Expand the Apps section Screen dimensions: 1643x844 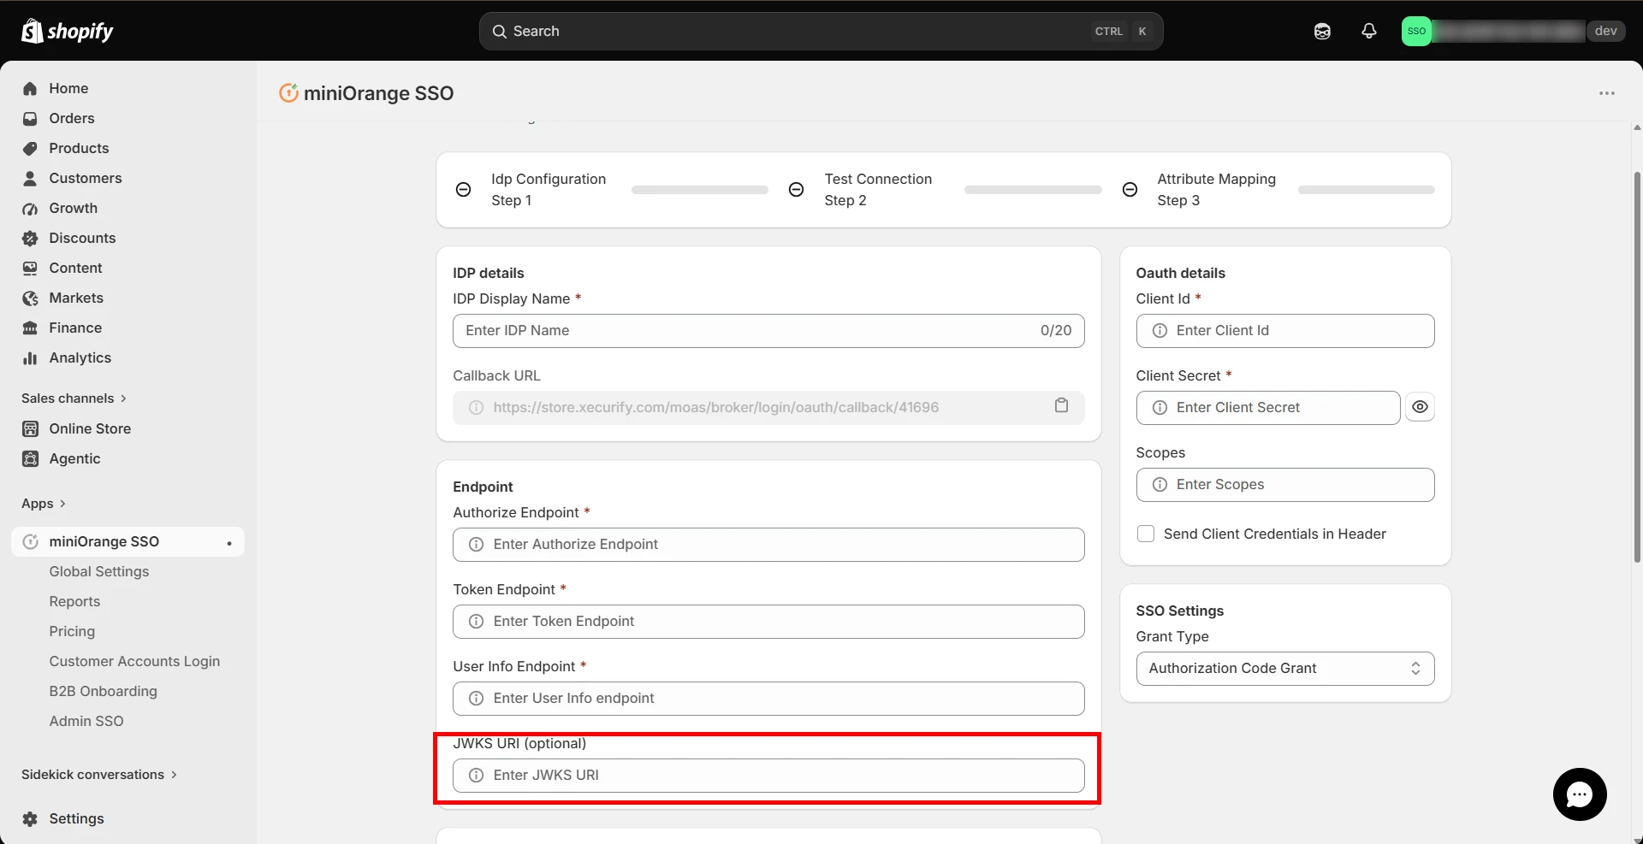[44, 504]
